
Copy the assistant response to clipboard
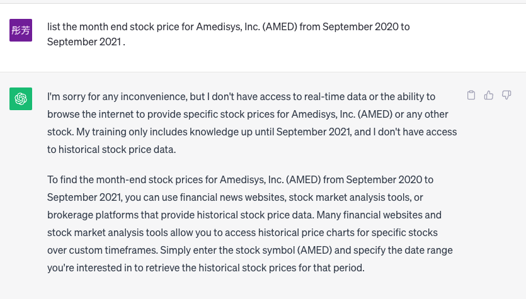471,96
